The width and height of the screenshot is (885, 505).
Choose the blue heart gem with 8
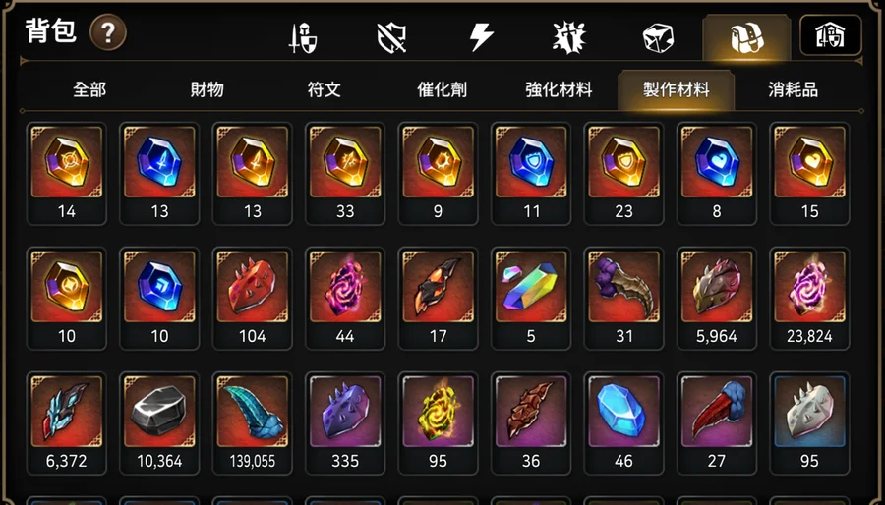716,174
